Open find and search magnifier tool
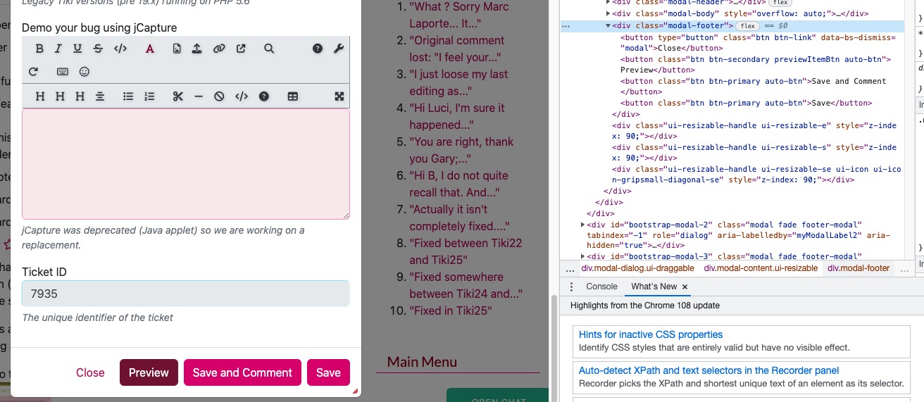 click(269, 49)
